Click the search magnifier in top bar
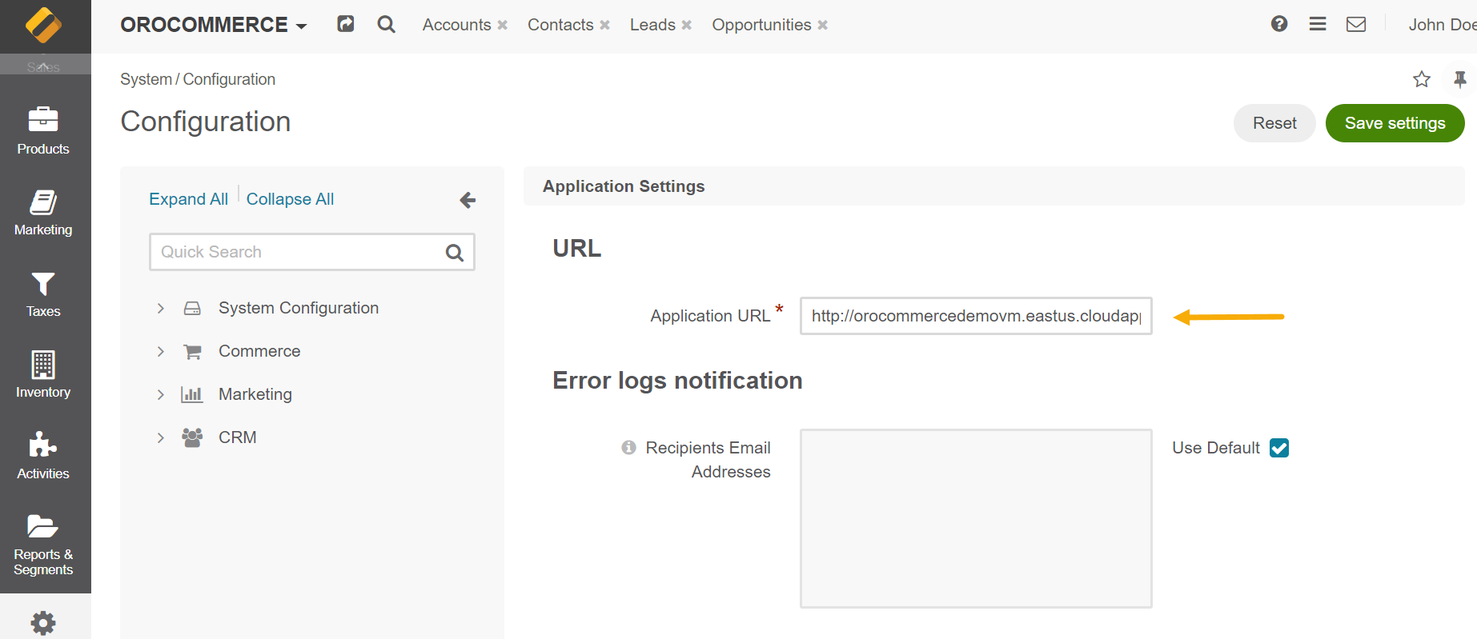 point(387,25)
